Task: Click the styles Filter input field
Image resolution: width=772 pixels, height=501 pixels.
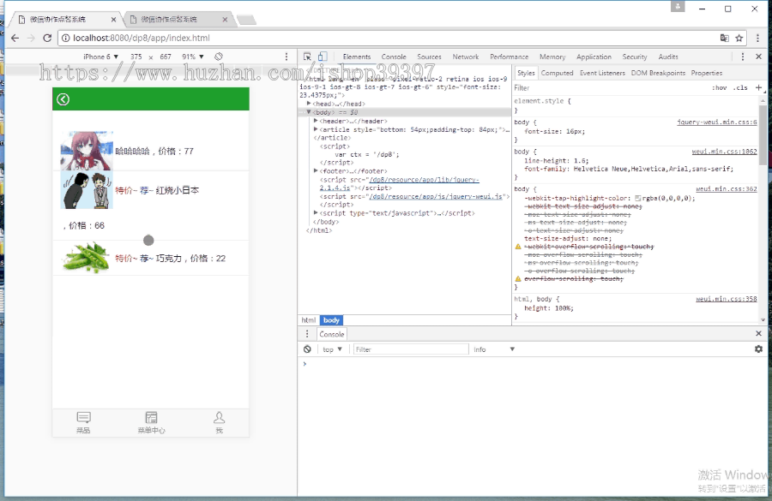Action: click(x=610, y=87)
